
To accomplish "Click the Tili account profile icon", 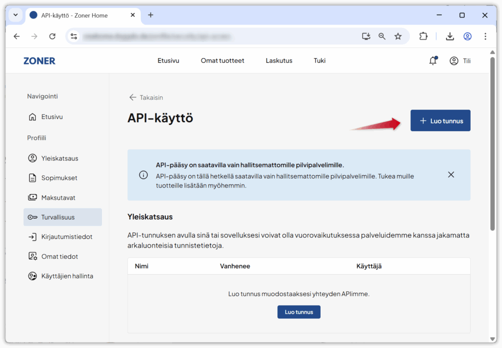I will (x=454, y=61).
